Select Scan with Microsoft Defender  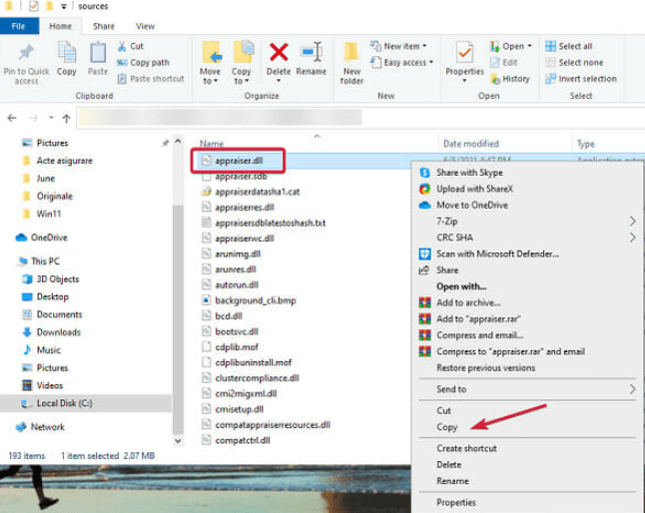(495, 254)
